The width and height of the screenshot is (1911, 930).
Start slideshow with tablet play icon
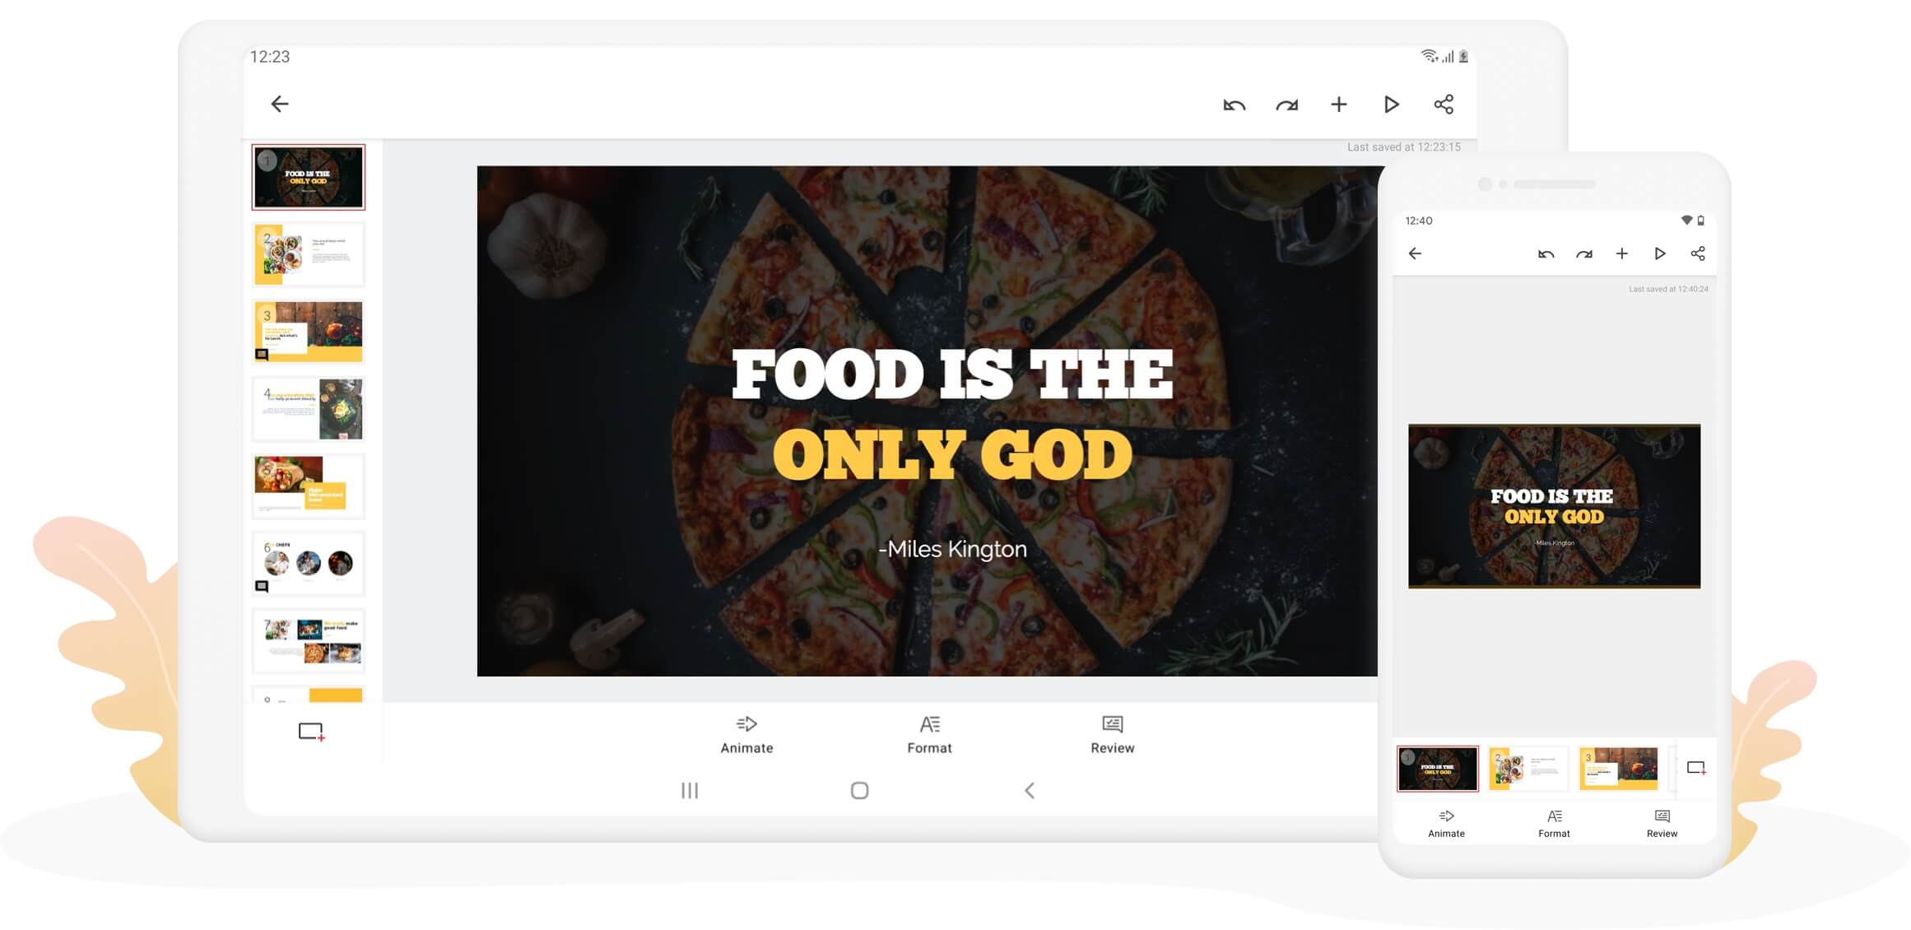pyautogui.click(x=1391, y=105)
